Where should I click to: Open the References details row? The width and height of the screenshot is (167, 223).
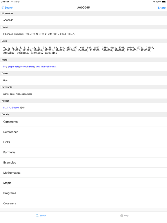pyautogui.click(x=83, y=132)
